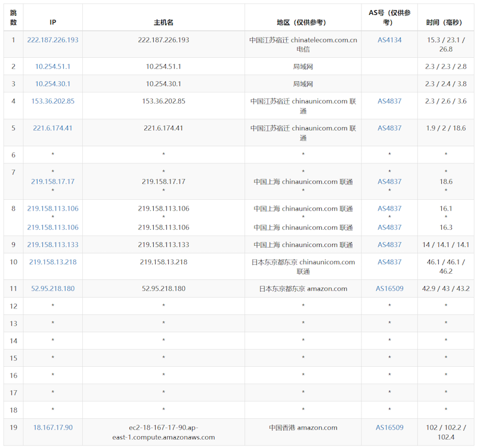This screenshot has height=448, width=477.
Task: Select IP link 219.158.113.133
Action: 52,245
